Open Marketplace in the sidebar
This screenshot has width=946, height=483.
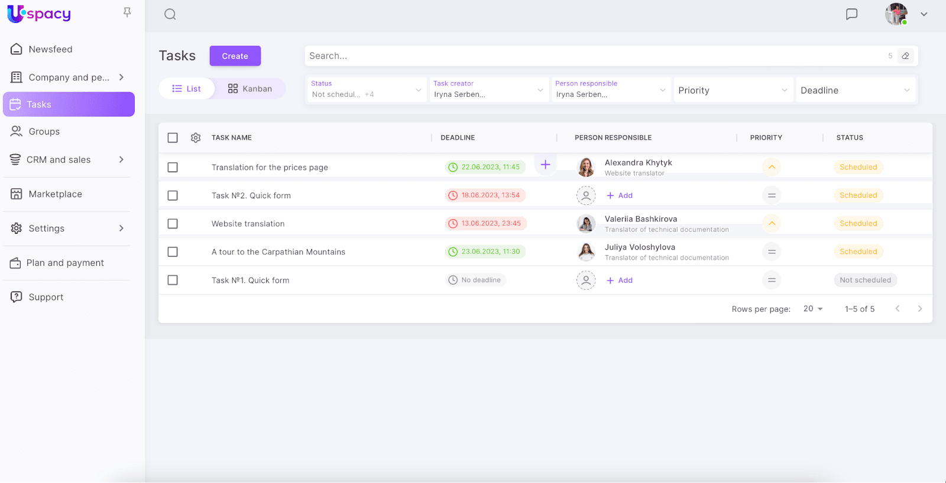56,194
